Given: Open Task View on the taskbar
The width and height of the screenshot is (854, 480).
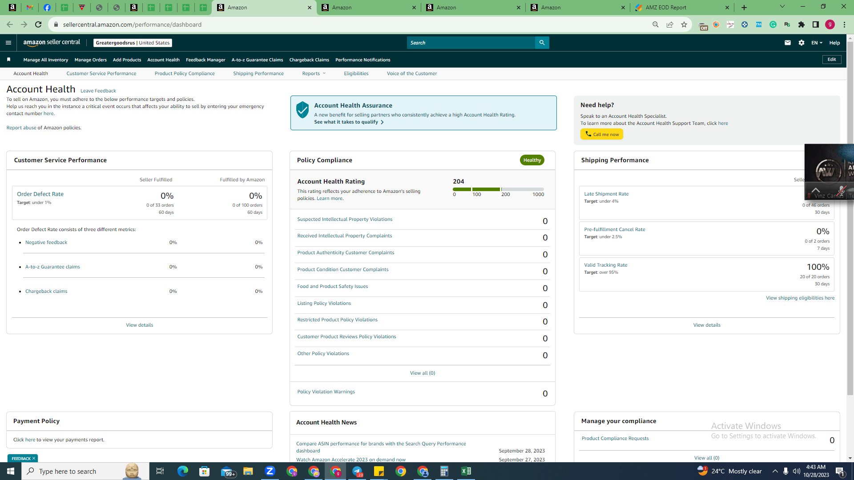Looking at the screenshot, I should tap(160, 471).
